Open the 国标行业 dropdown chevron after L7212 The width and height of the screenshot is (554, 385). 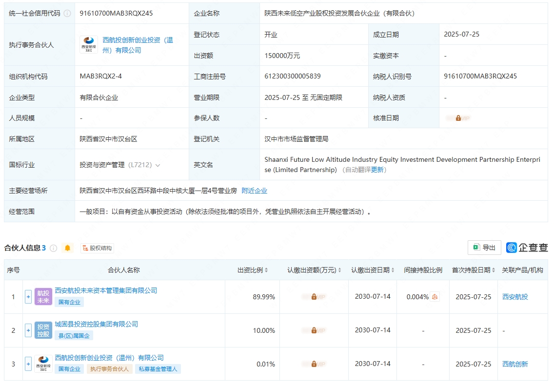[158, 165]
